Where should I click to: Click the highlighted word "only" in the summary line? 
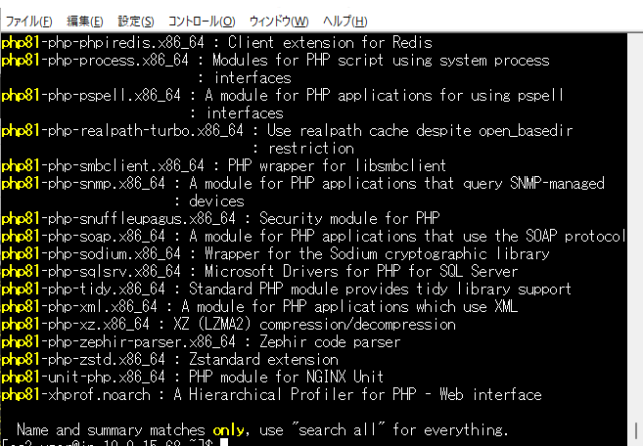tap(228, 430)
